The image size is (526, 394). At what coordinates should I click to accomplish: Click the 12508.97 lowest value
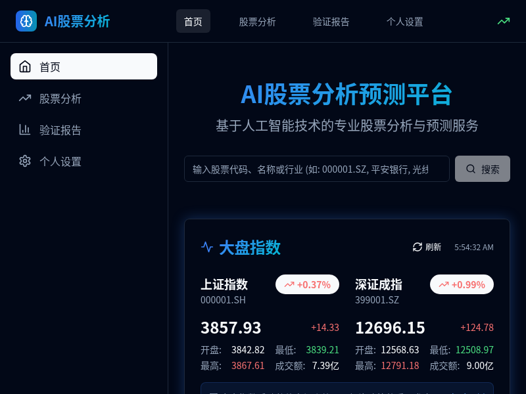475,350
